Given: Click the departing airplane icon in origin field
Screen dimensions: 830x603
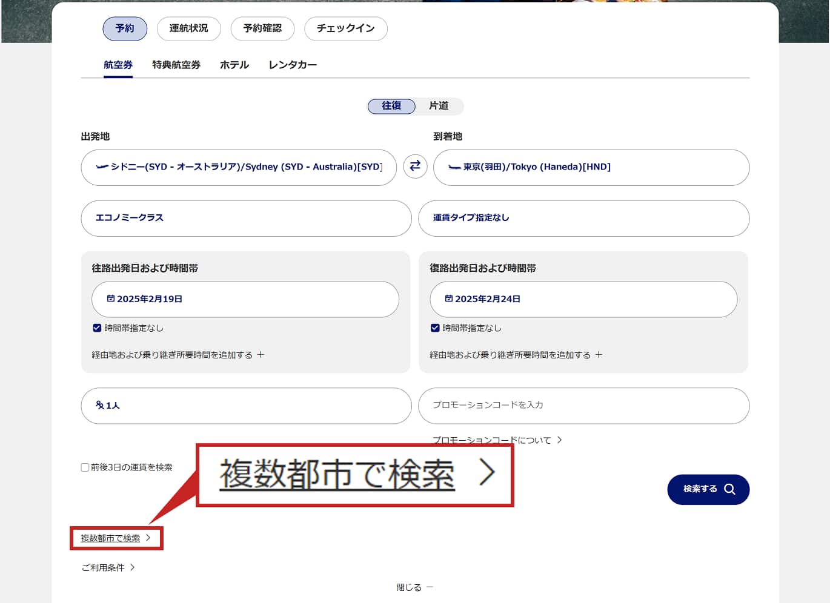Looking at the screenshot, I should [x=102, y=166].
